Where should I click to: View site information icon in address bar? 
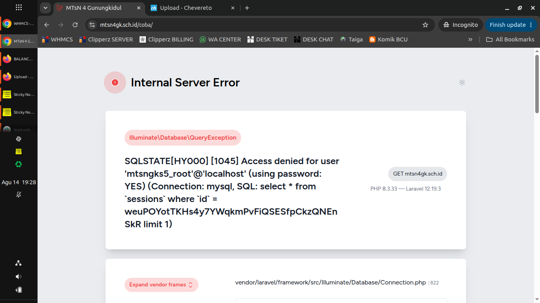92,25
